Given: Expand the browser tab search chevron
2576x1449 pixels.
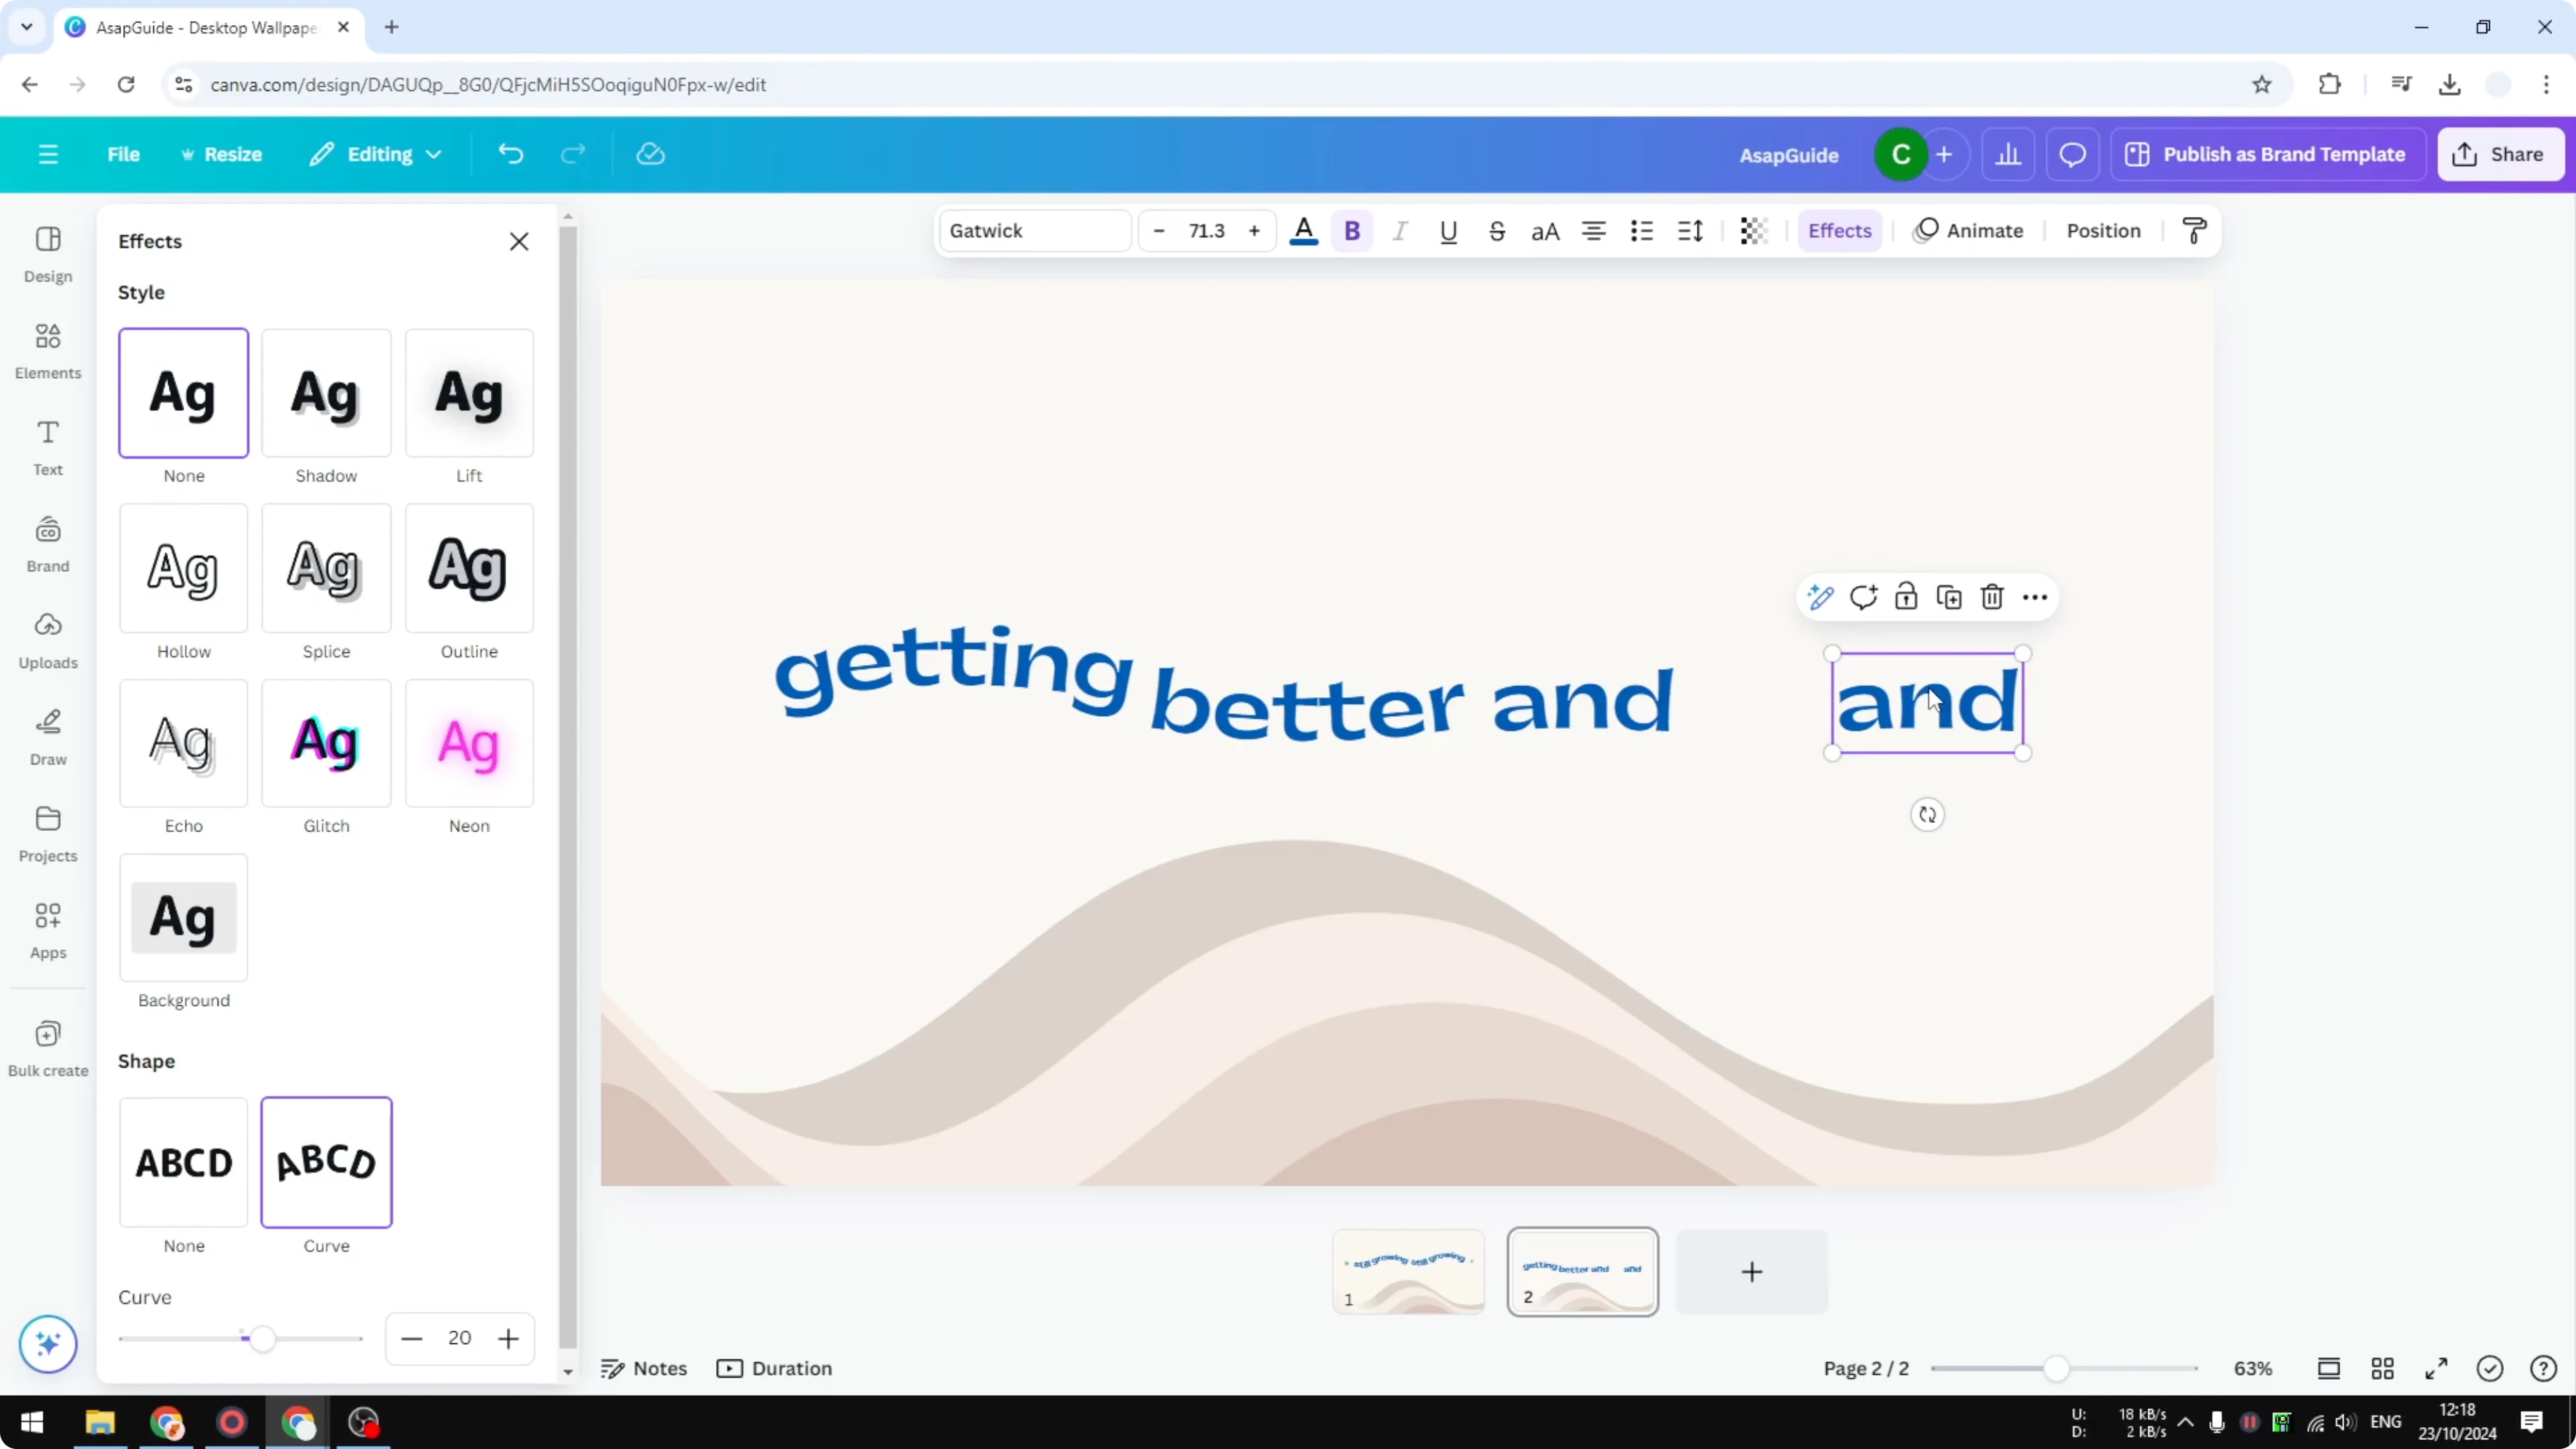Looking at the screenshot, I should click(x=26, y=27).
